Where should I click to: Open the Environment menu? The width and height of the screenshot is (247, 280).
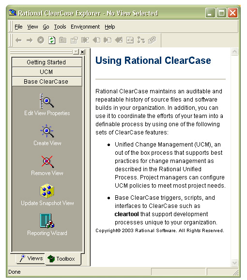(x=85, y=27)
